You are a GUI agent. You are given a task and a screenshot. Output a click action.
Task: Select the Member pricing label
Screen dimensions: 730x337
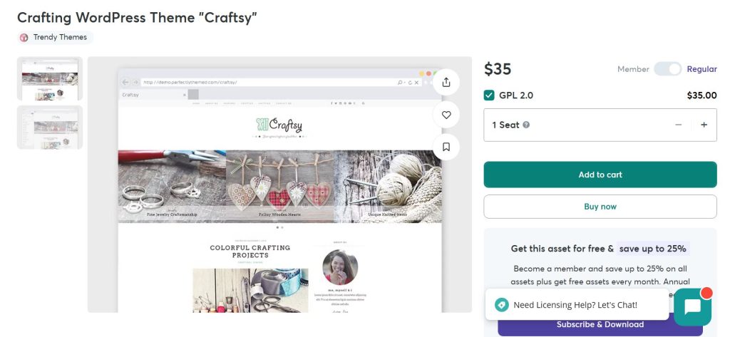click(633, 69)
